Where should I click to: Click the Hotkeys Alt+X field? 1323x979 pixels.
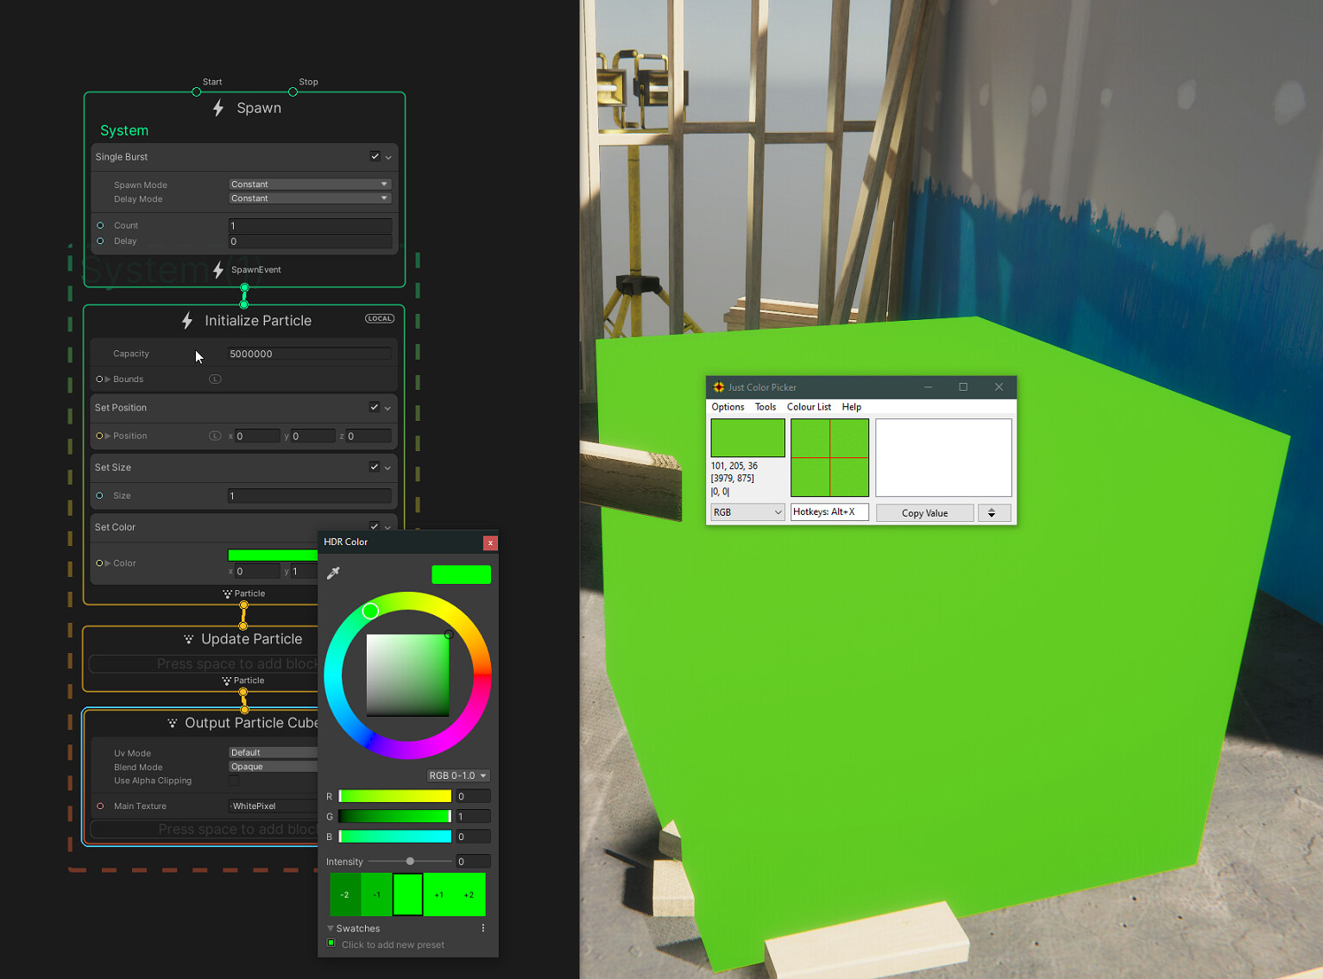(x=829, y=512)
